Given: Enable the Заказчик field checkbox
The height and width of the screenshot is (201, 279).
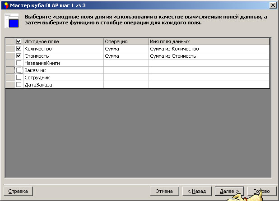Looking at the screenshot, I should (x=19, y=70).
